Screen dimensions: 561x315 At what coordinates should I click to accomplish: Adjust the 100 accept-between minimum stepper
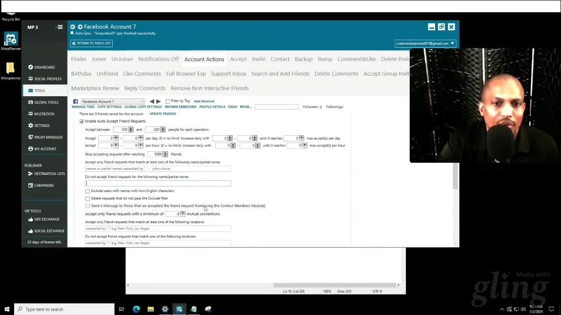click(131, 129)
